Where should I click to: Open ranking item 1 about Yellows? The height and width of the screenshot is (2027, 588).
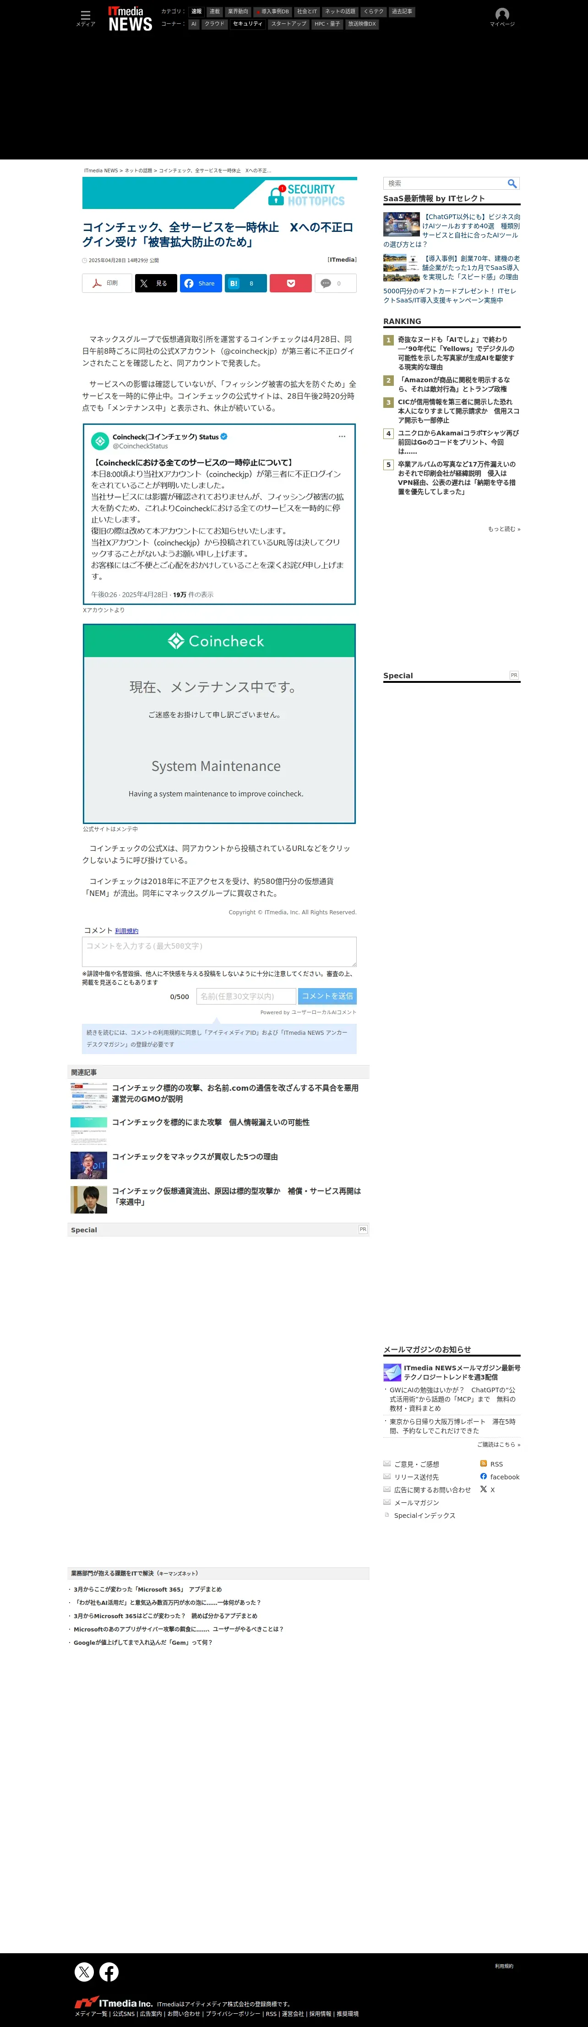point(456,353)
